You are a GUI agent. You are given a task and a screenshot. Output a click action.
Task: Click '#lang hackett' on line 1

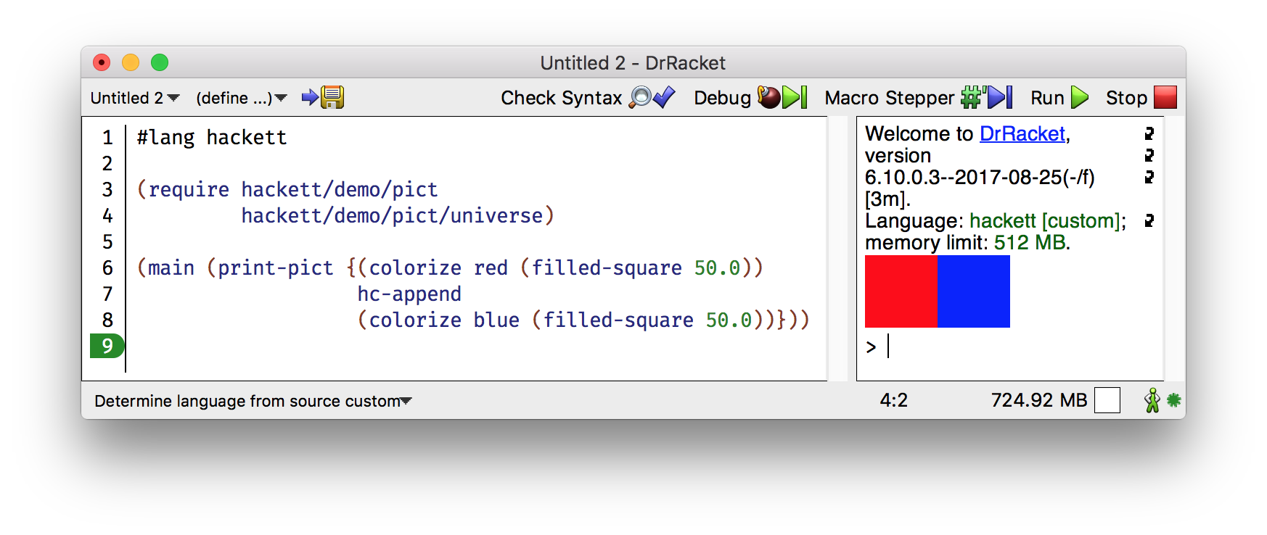(x=212, y=138)
